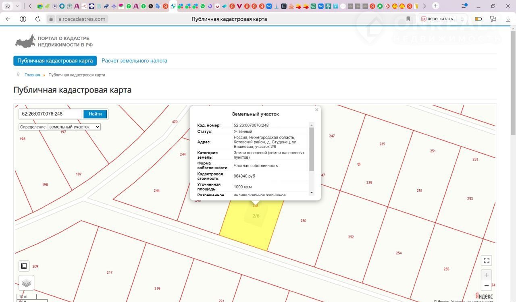Image resolution: width=516 pixels, height=302 pixels.
Task: Zoom out the map with minus button
Action: click(x=487, y=285)
